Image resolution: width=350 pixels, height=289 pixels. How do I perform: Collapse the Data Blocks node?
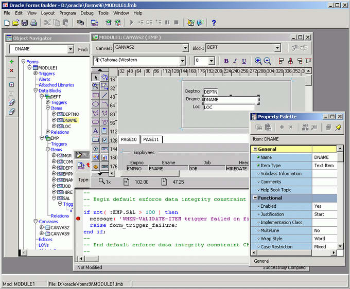(36, 91)
